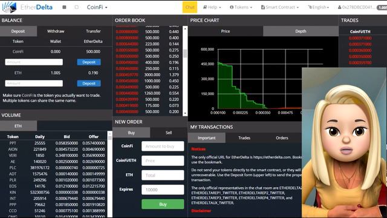The width and height of the screenshot is (387, 218).
Task: Click the order book scrollbar thumb
Action: (x=185, y=53)
